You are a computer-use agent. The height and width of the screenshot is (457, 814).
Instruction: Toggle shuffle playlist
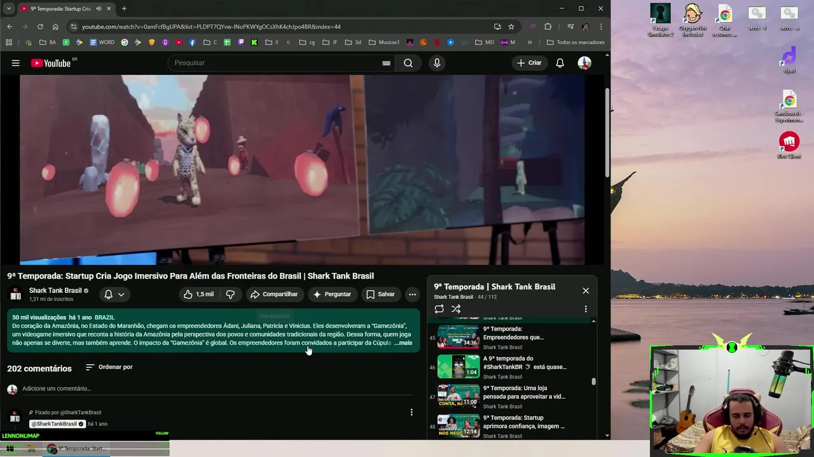456,309
